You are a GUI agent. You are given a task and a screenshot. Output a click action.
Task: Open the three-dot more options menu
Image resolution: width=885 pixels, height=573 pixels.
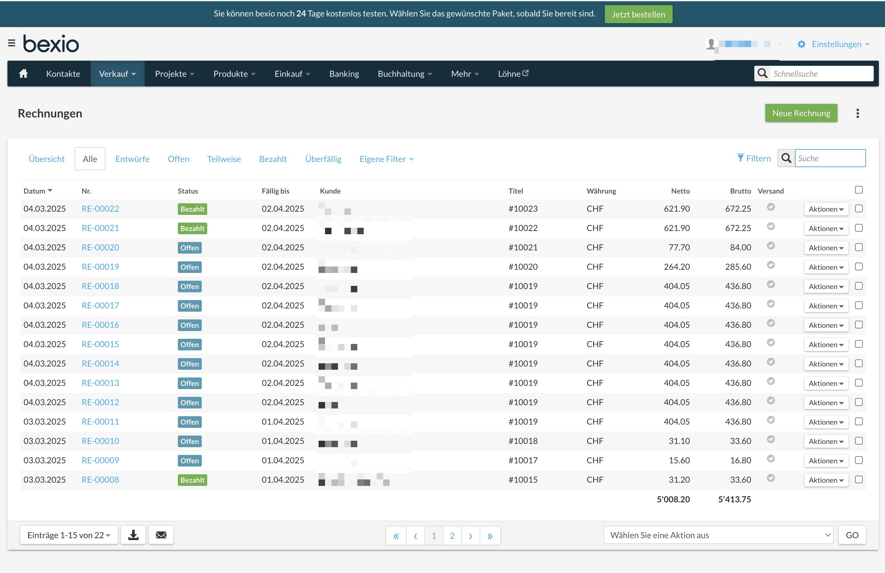pos(858,113)
